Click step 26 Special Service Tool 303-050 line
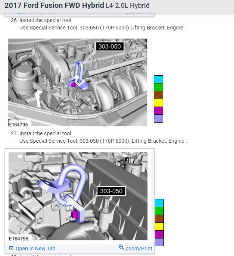234x256 pixels. click(102, 28)
